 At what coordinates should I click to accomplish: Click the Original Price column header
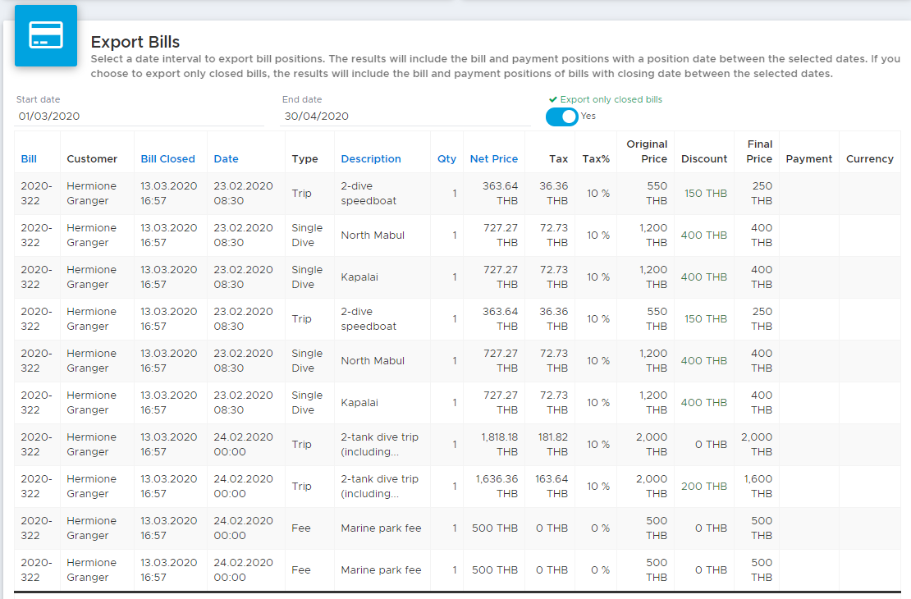tap(647, 152)
